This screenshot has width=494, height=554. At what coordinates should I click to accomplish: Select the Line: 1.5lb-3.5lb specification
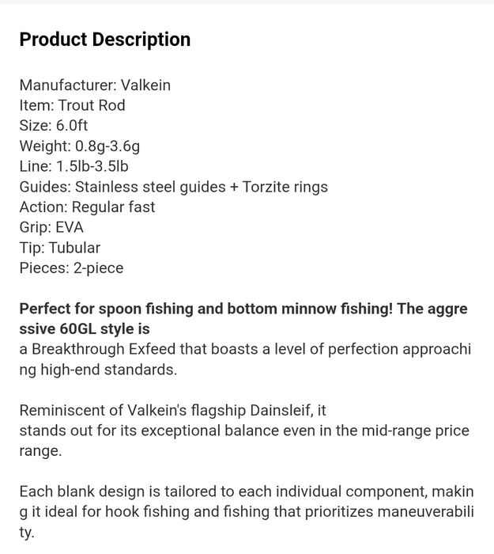(x=74, y=166)
